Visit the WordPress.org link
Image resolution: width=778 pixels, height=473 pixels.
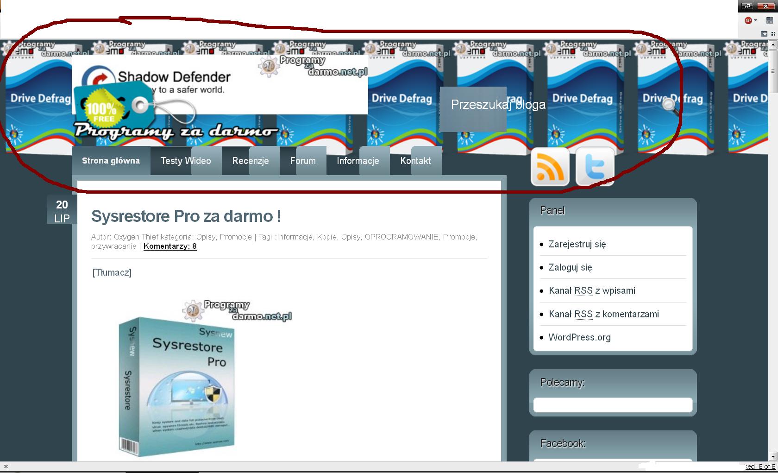pyautogui.click(x=580, y=337)
